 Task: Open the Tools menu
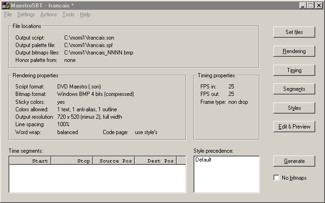pos(68,14)
